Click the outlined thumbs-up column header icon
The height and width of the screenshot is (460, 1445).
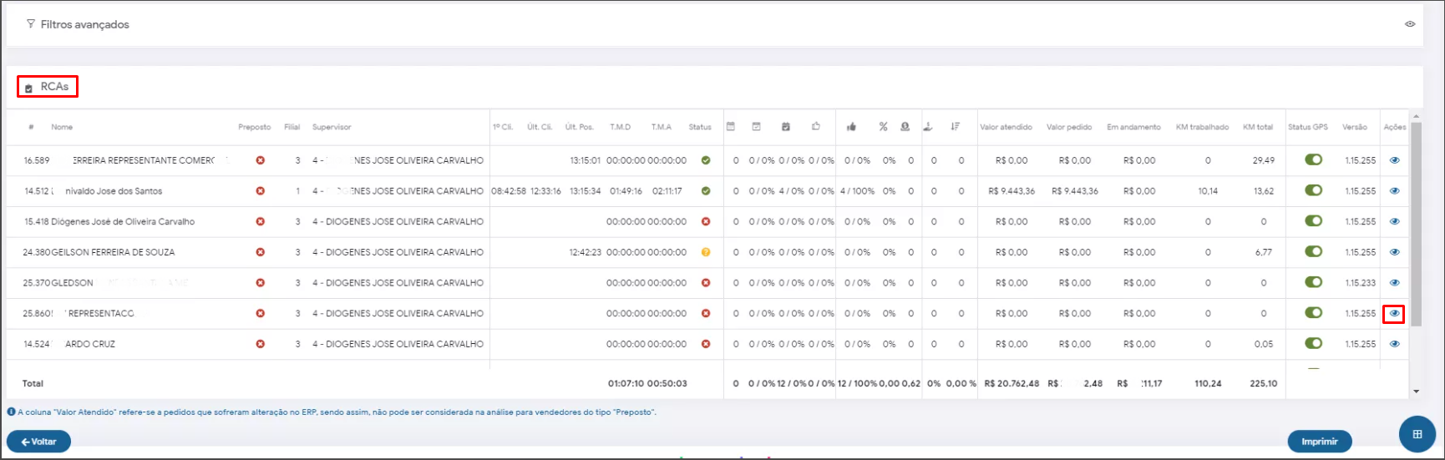click(x=815, y=127)
